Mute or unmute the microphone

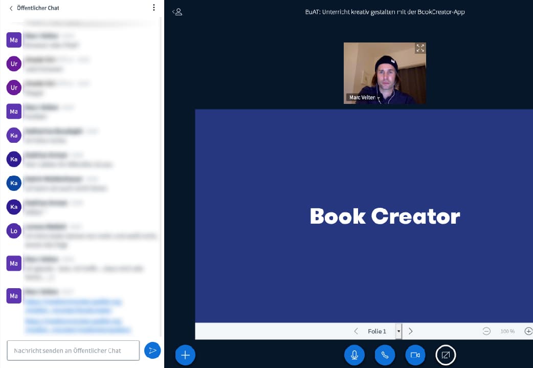click(354, 355)
